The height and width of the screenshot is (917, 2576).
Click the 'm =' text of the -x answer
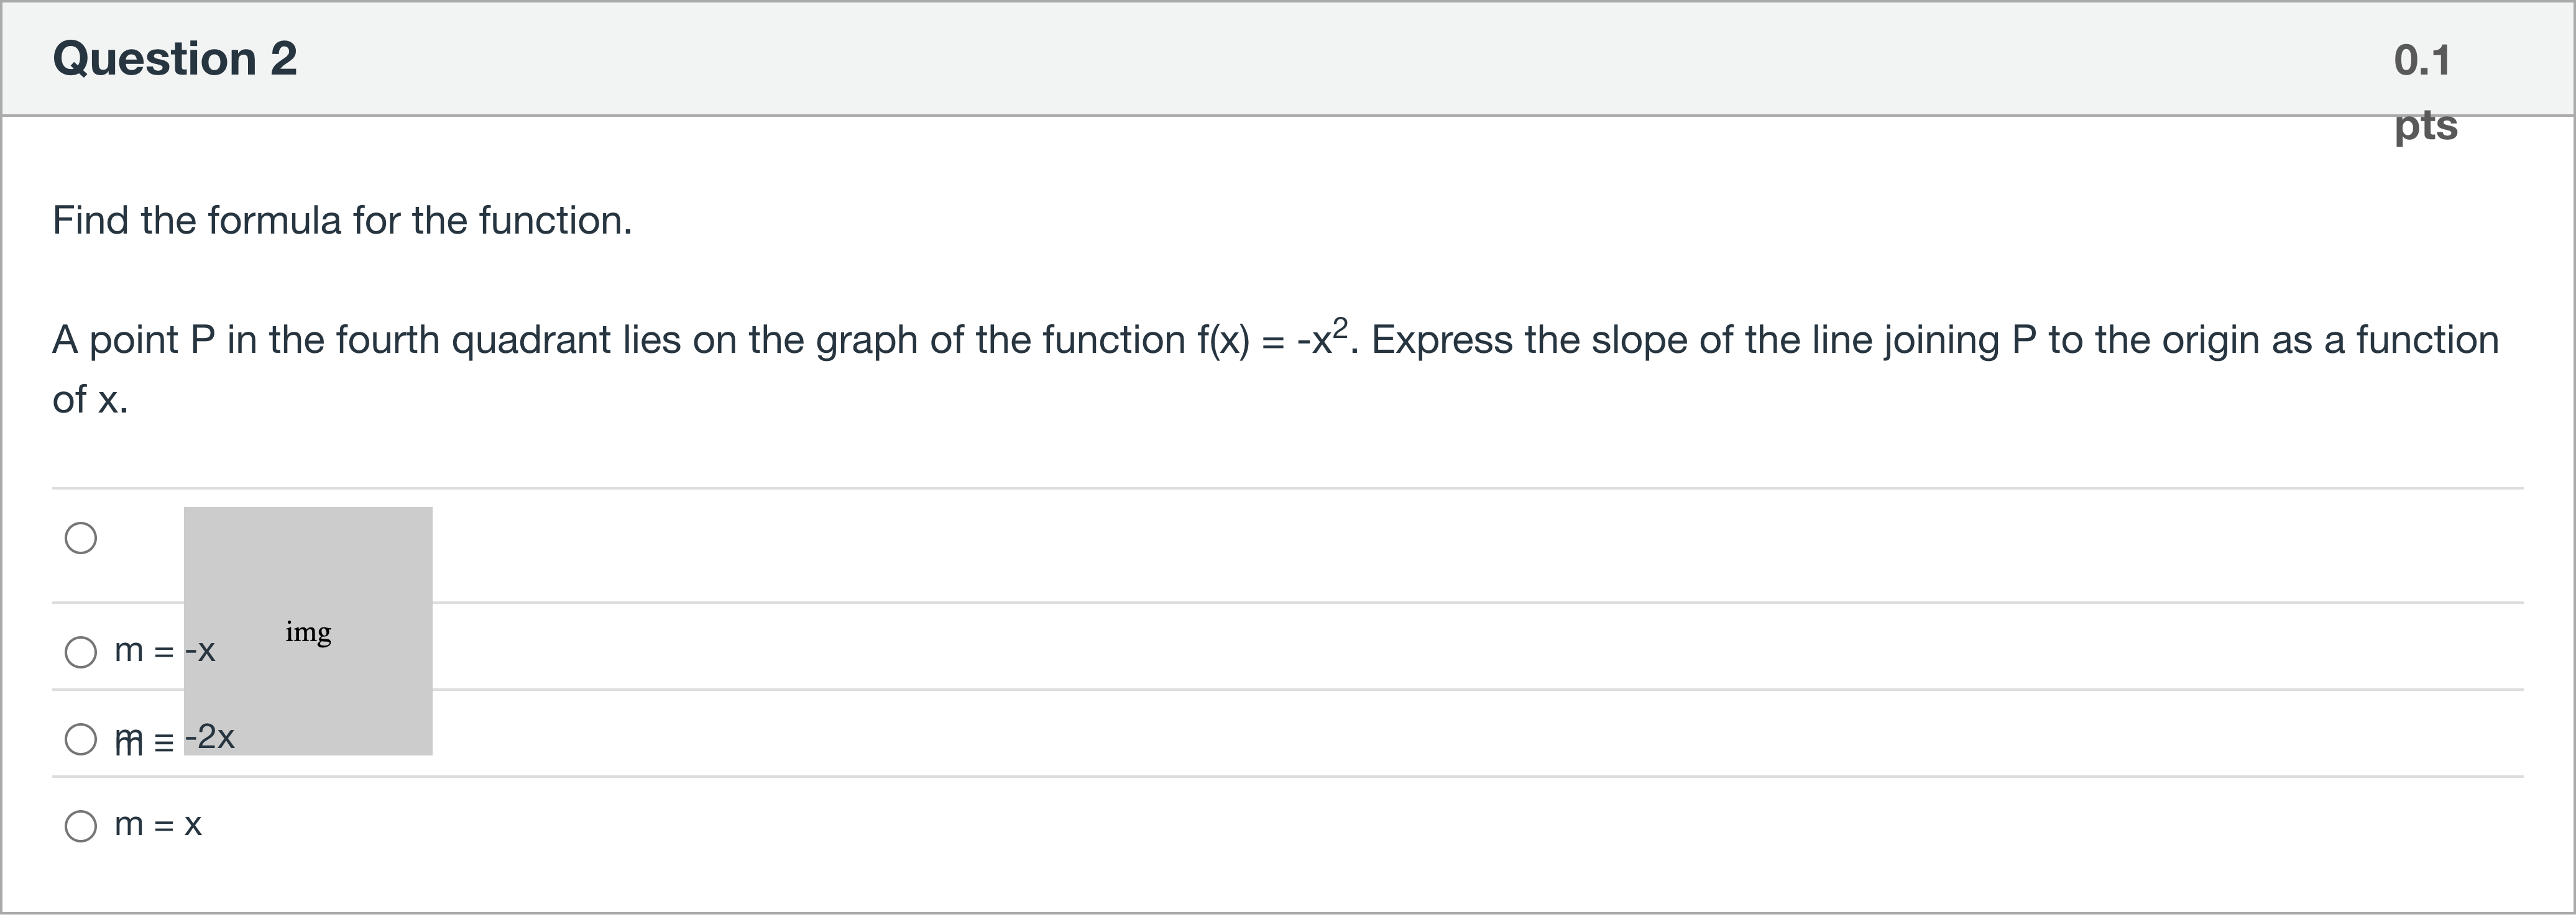(x=144, y=651)
